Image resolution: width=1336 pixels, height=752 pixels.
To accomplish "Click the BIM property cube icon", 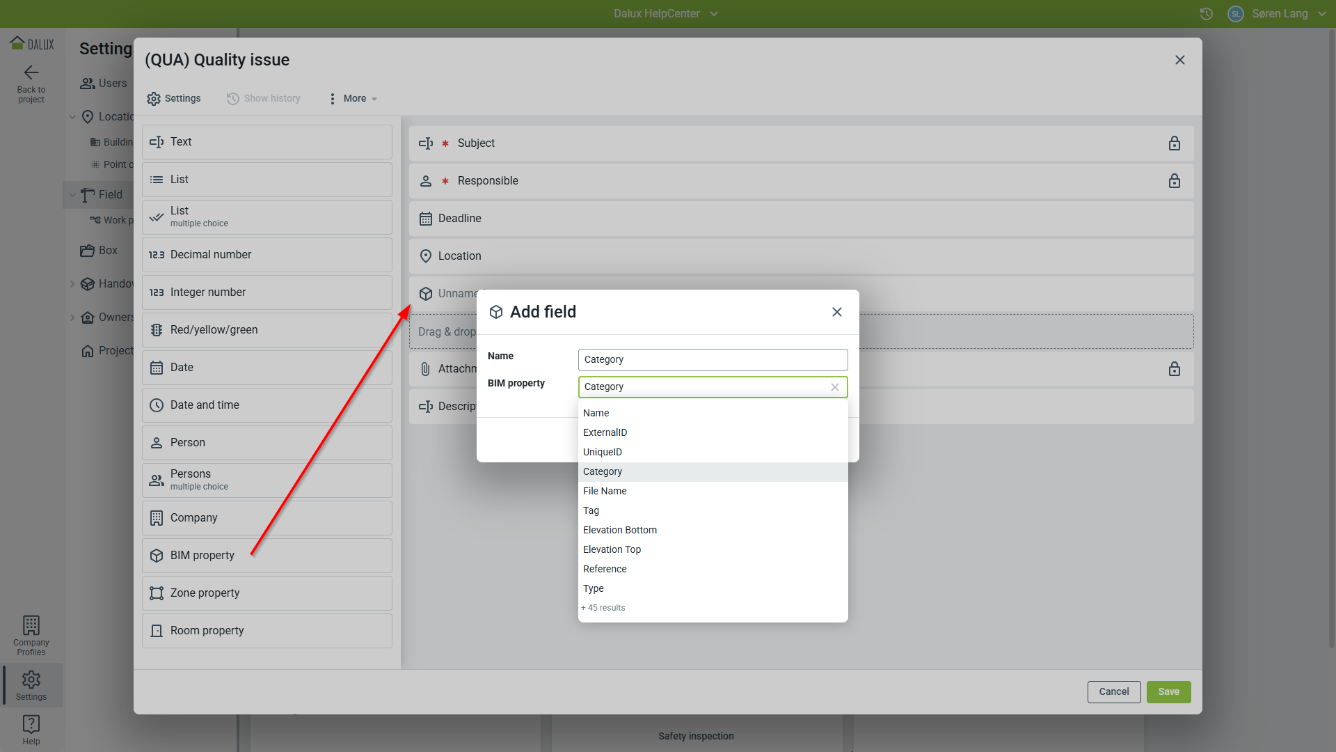I will pos(157,556).
